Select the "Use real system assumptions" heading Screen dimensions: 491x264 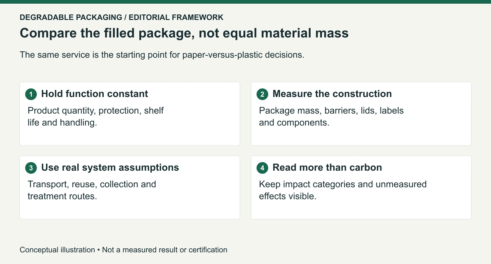110,167
